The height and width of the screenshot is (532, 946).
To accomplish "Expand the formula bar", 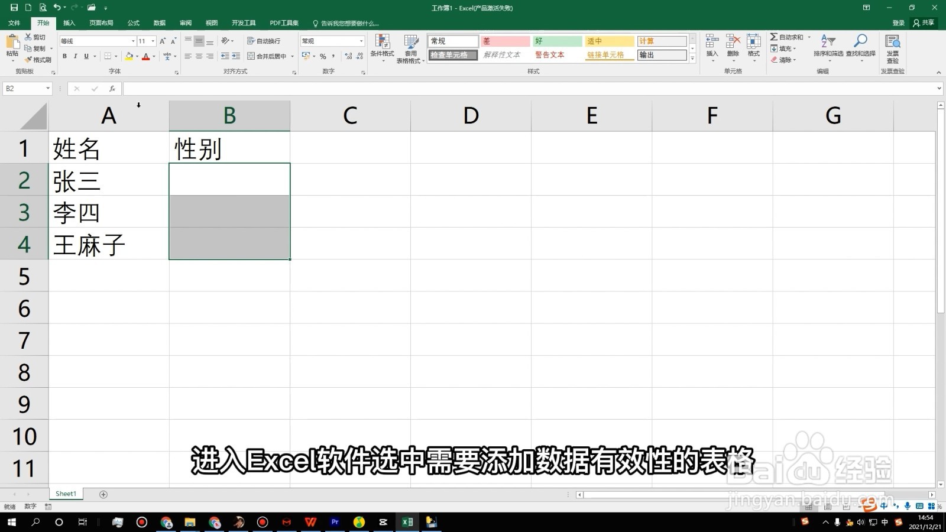I will [x=939, y=89].
